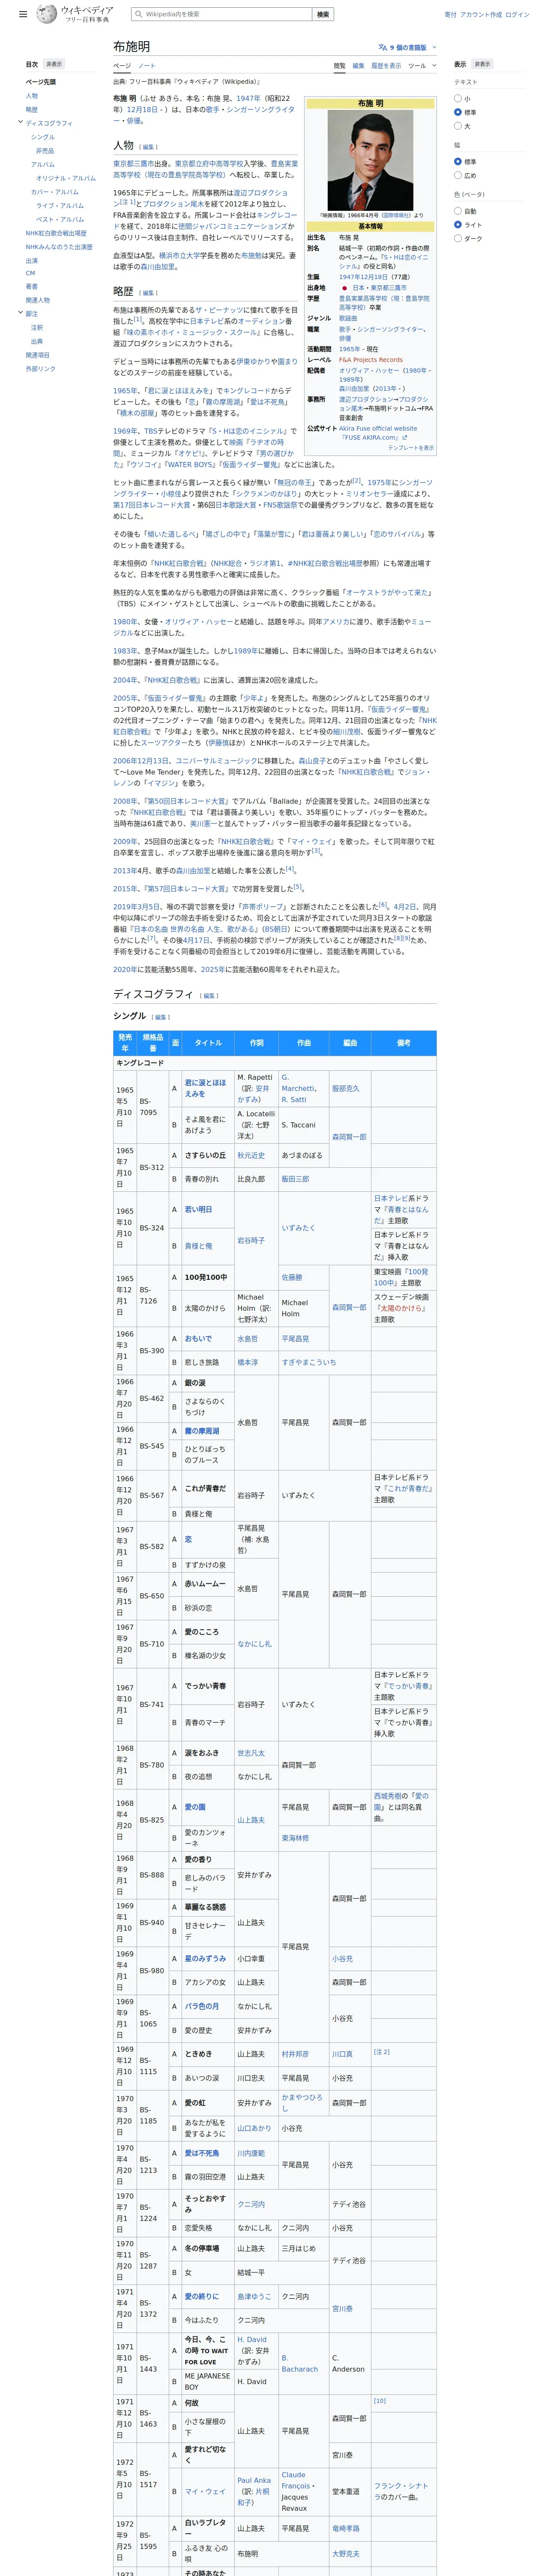Select ライト color mode radio button
This screenshot has height=2576, width=550.
pyautogui.click(x=458, y=225)
